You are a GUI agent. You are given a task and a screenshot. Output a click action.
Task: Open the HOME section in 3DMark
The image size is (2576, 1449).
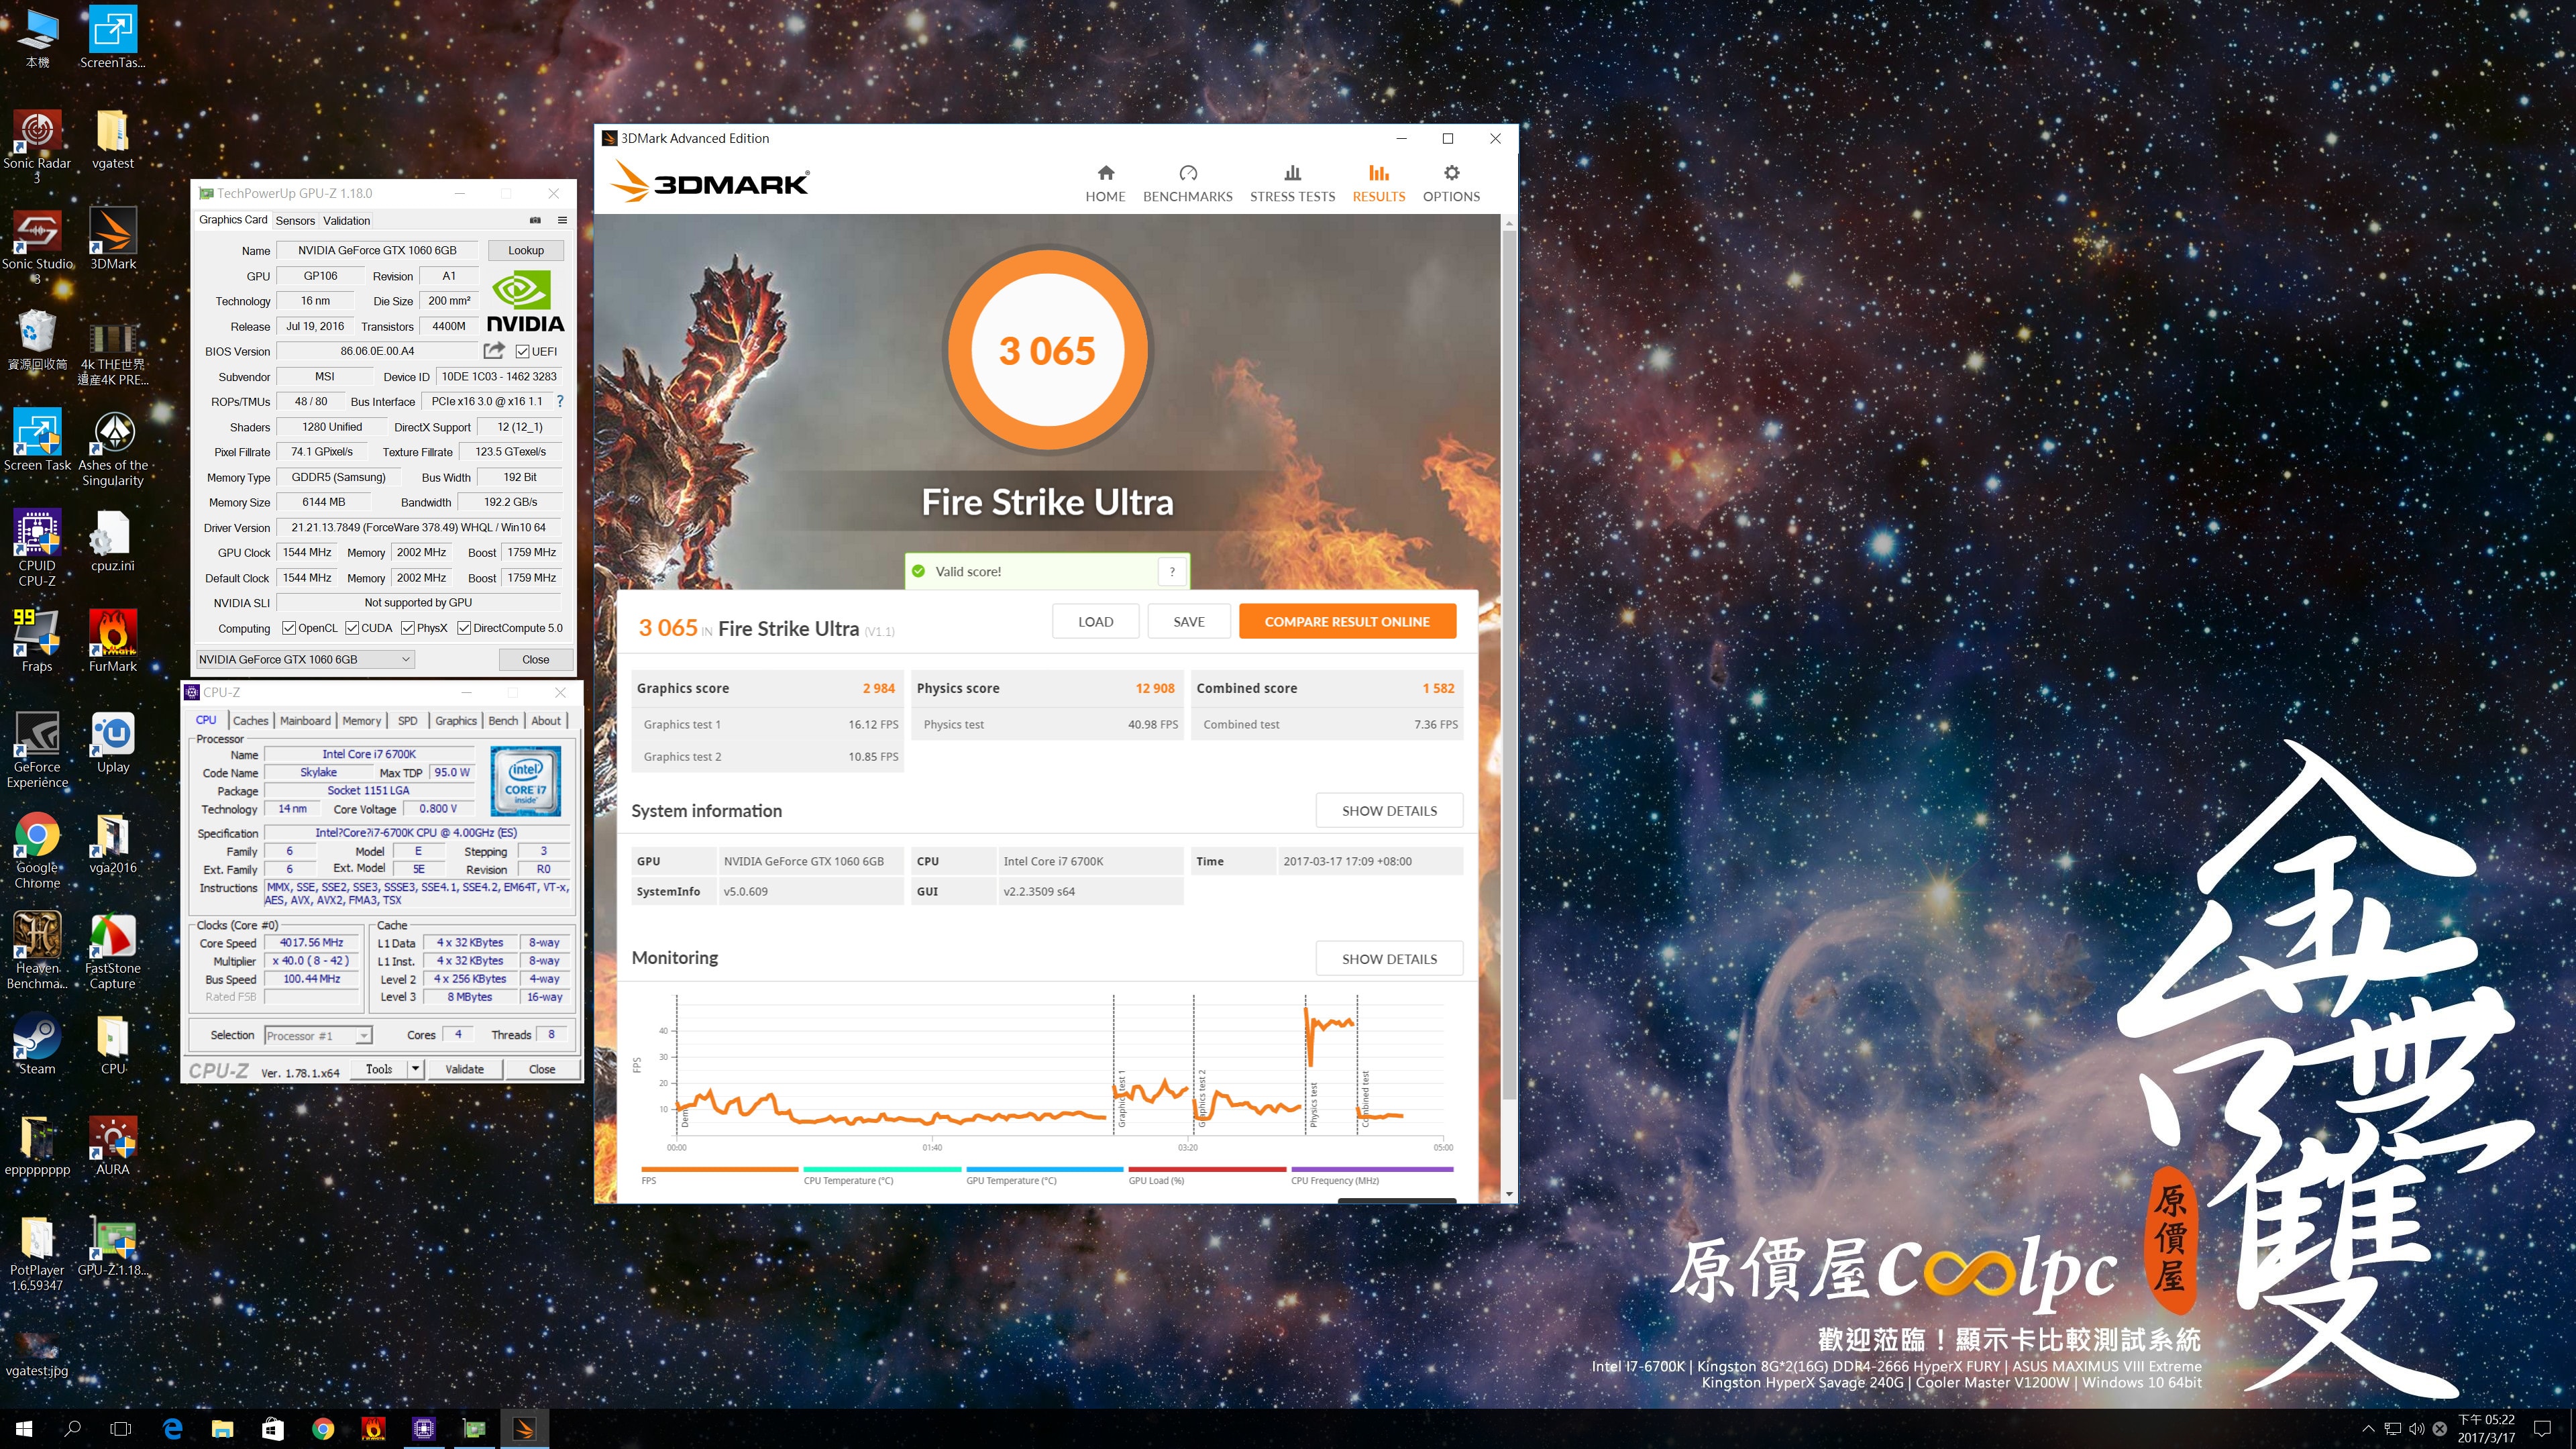(1105, 184)
